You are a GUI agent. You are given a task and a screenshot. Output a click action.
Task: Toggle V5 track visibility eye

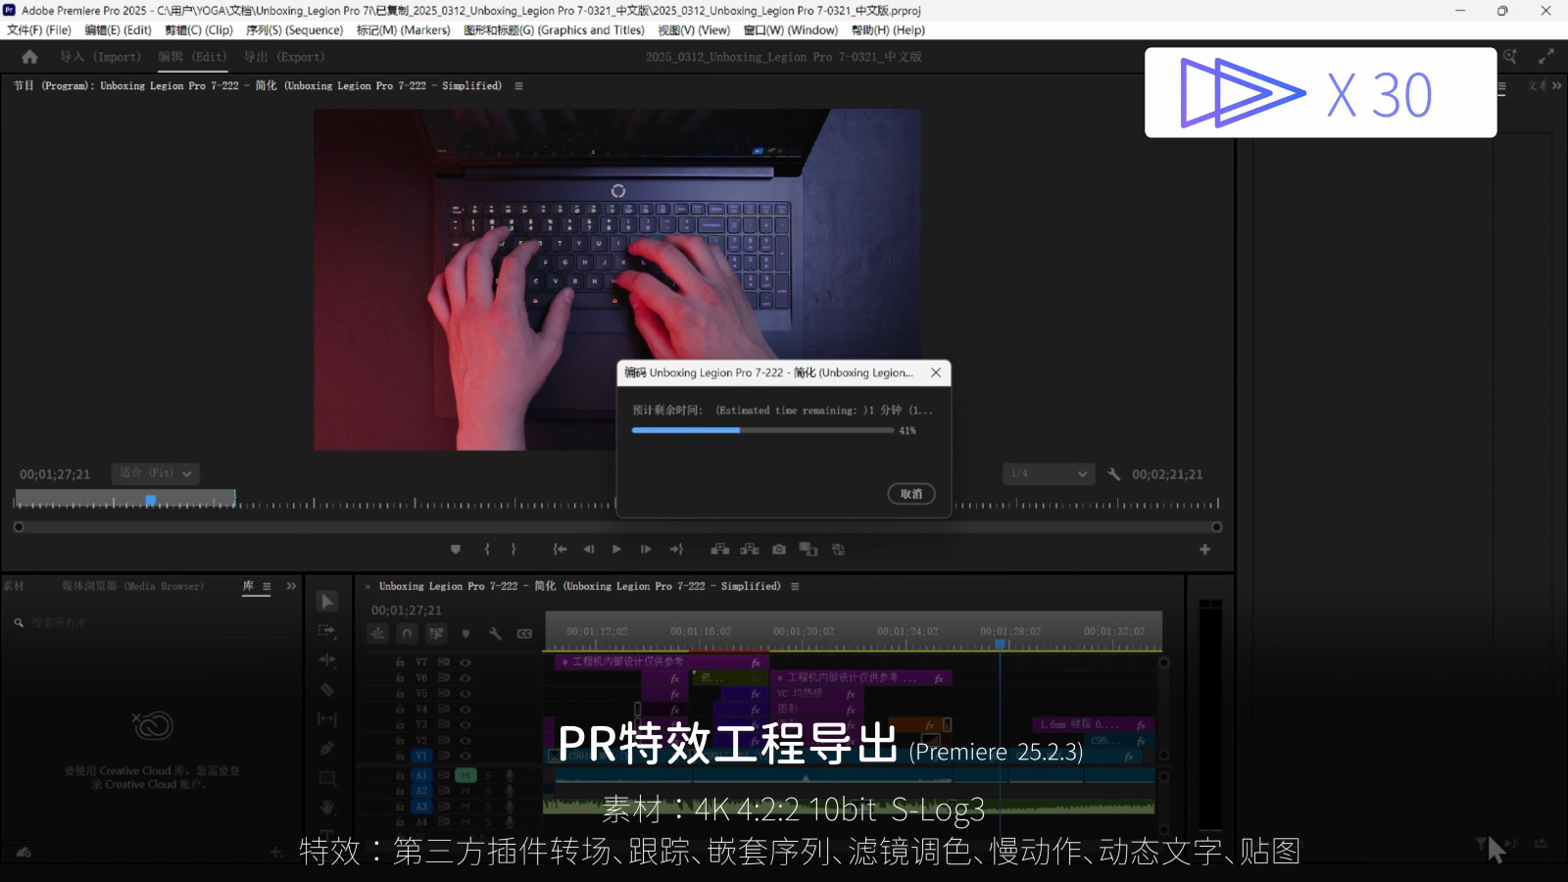[465, 694]
